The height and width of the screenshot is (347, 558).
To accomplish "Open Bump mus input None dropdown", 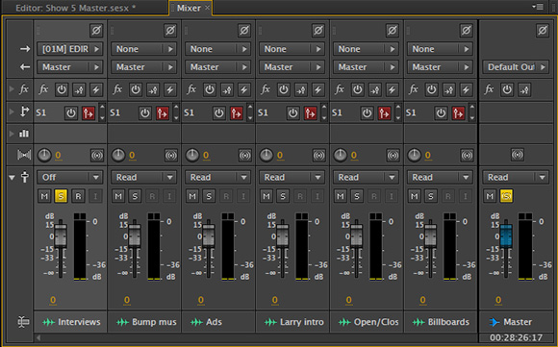I will point(143,49).
